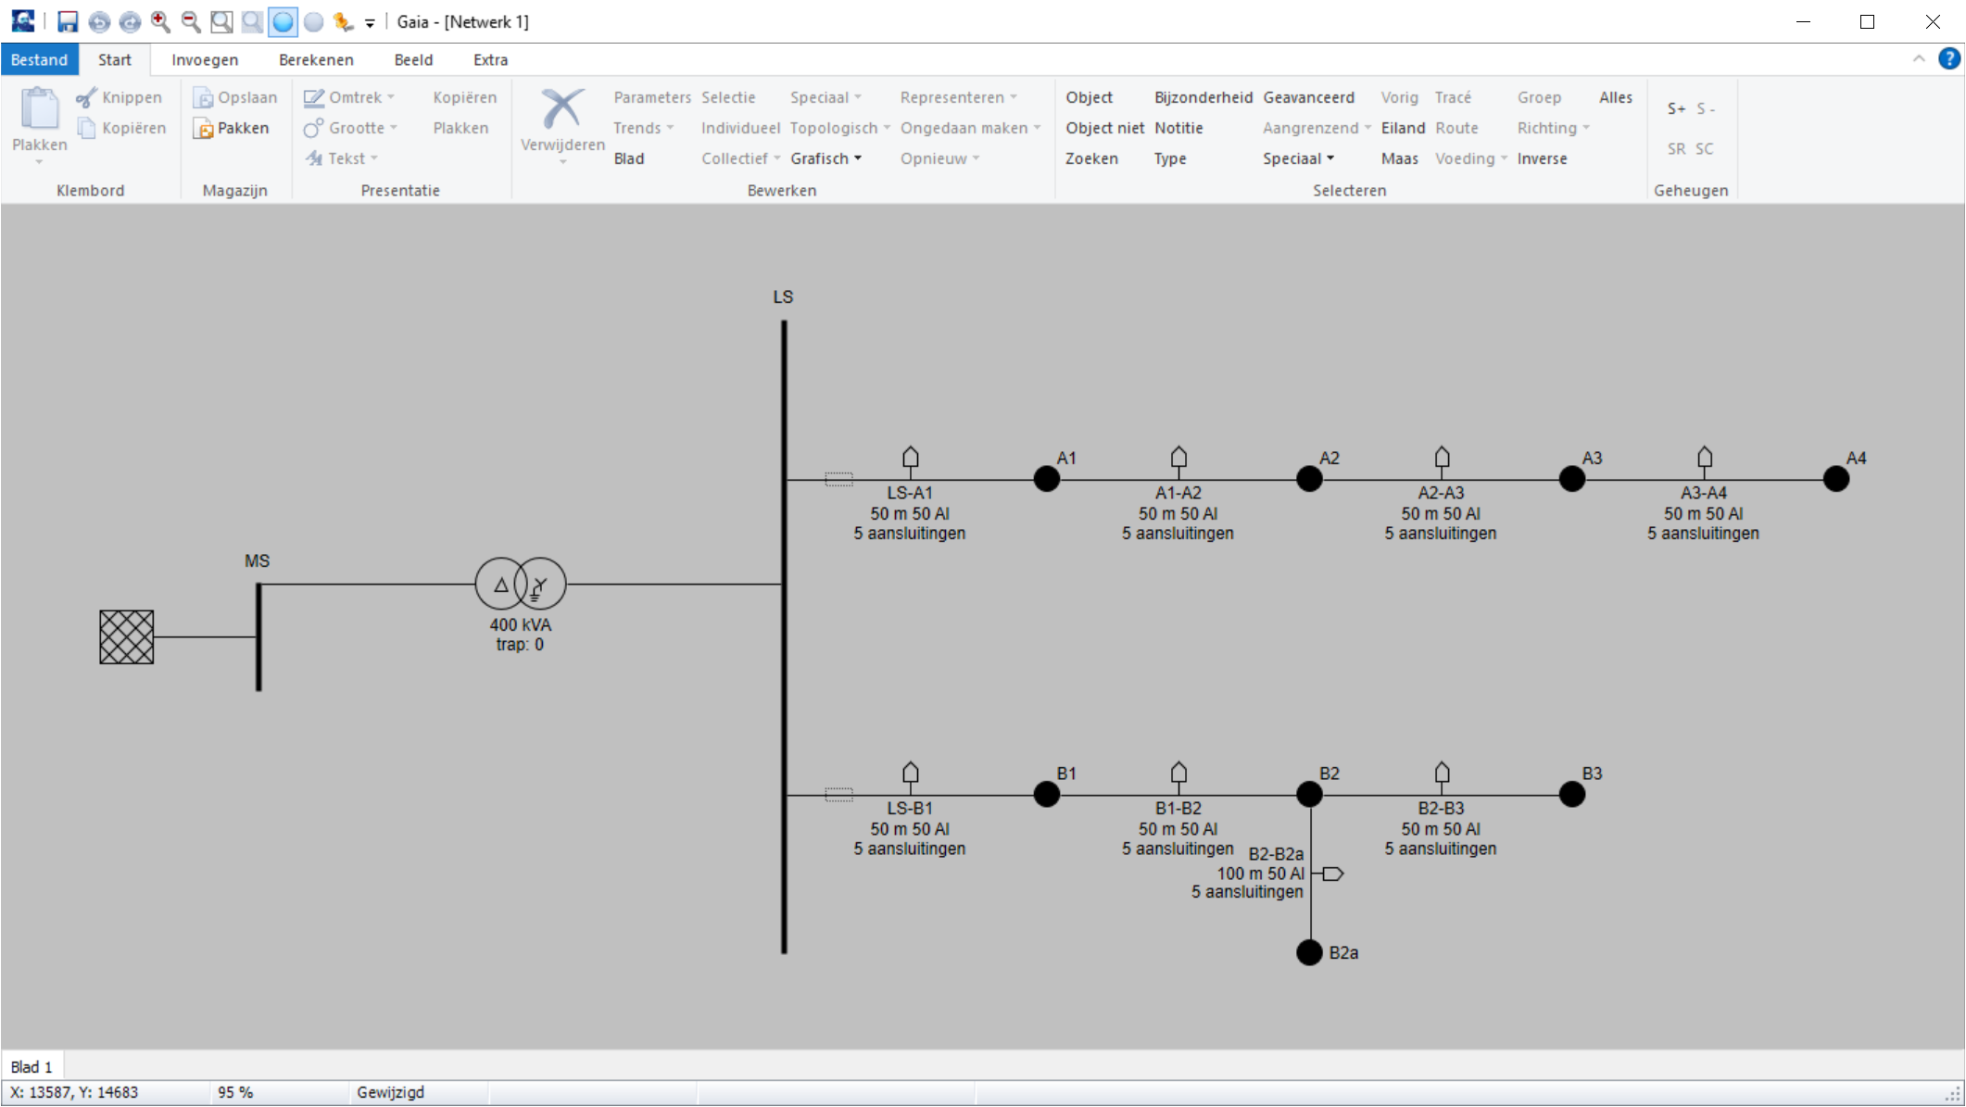
Task: Open the Speciaal dropdown in Selecteren group
Action: [x=1298, y=158]
